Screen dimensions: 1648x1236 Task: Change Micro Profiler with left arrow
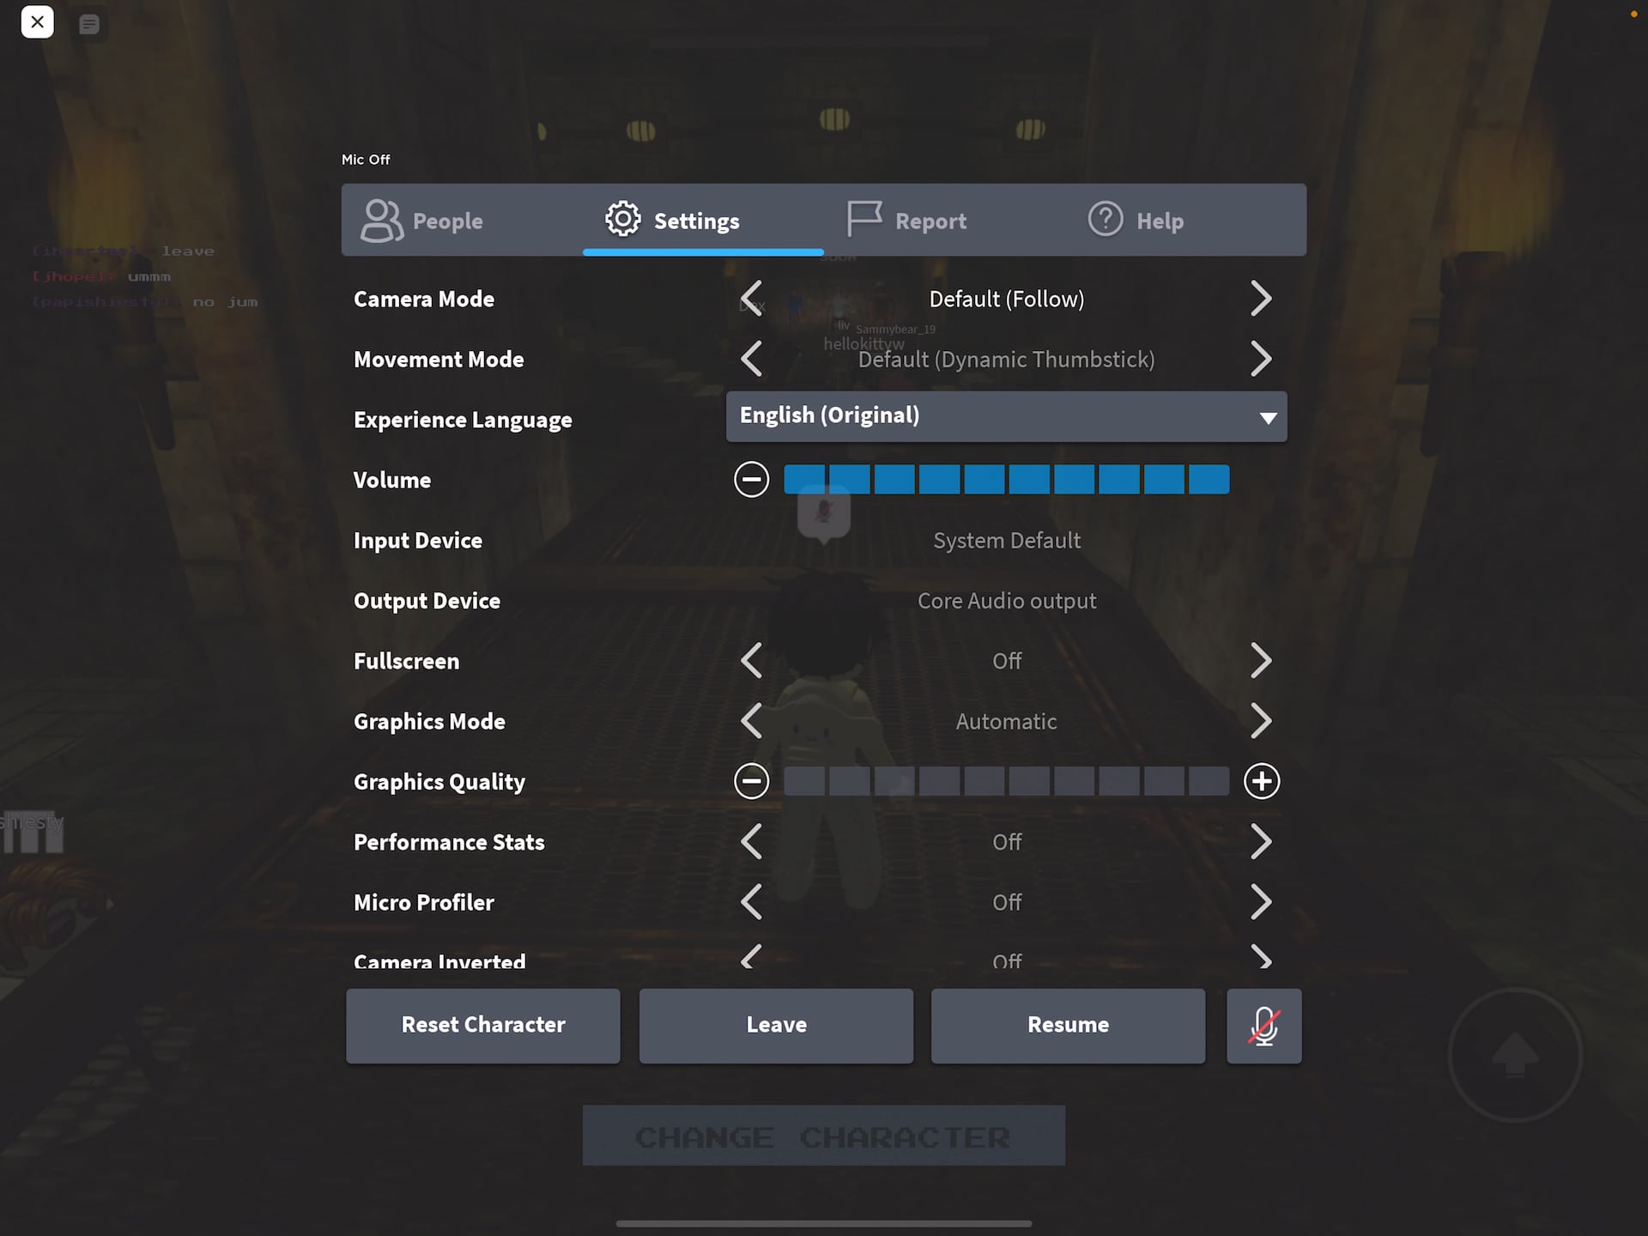point(751,902)
